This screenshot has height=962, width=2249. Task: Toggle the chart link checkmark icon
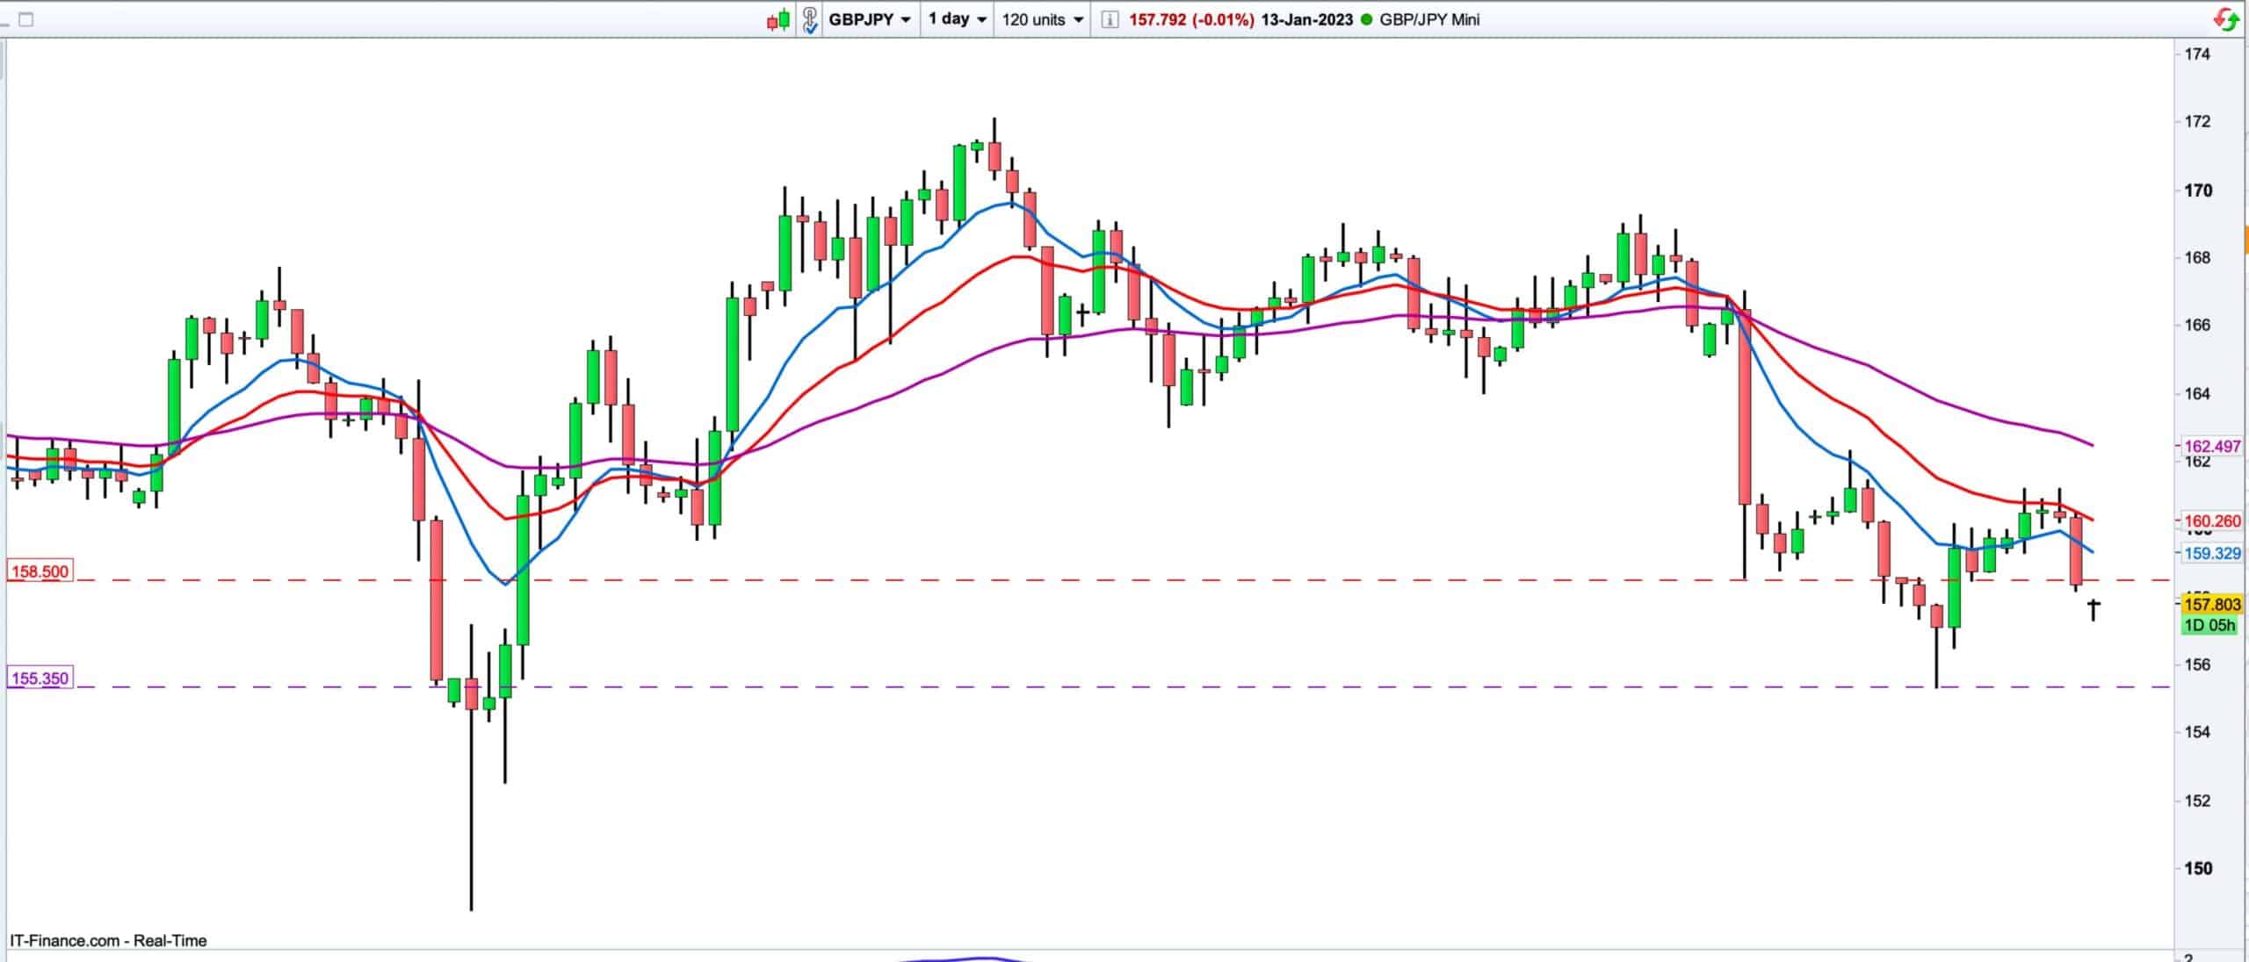tap(809, 19)
